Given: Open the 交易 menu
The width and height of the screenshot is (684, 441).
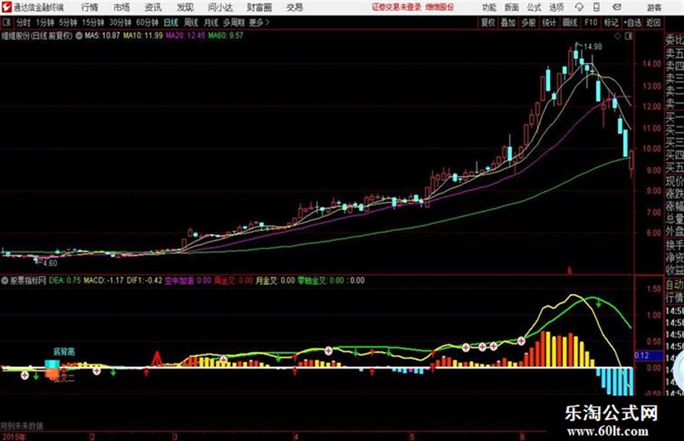Looking at the screenshot, I should (x=295, y=7).
